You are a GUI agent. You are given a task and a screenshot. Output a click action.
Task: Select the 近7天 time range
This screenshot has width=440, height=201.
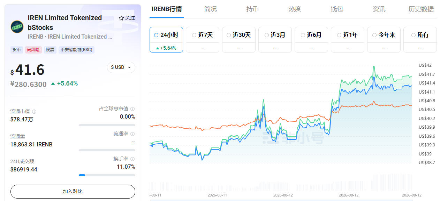[x=202, y=40]
